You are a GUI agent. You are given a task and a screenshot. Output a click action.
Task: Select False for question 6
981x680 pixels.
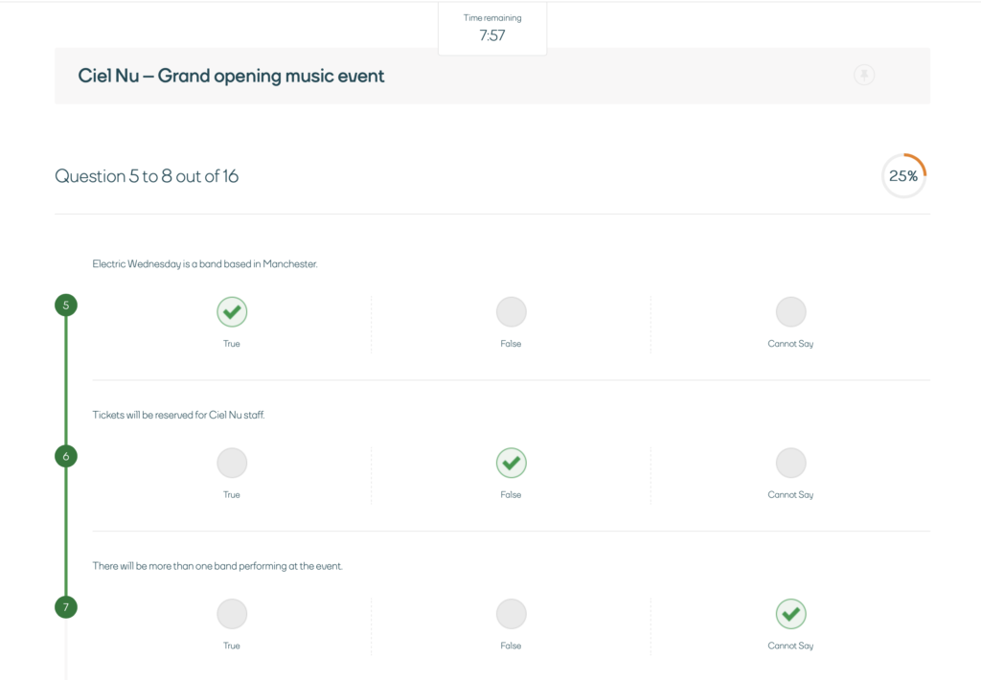[512, 463]
